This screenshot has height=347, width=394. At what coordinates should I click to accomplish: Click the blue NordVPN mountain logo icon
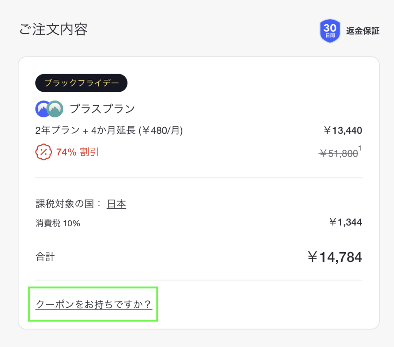coord(43,109)
